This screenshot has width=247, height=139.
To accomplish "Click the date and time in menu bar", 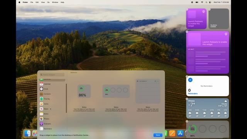I will tap(221, 2).
